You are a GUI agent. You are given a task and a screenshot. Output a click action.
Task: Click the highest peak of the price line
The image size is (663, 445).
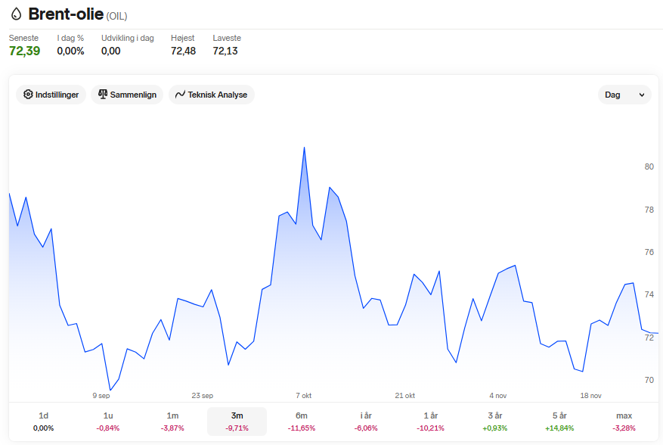304,148
